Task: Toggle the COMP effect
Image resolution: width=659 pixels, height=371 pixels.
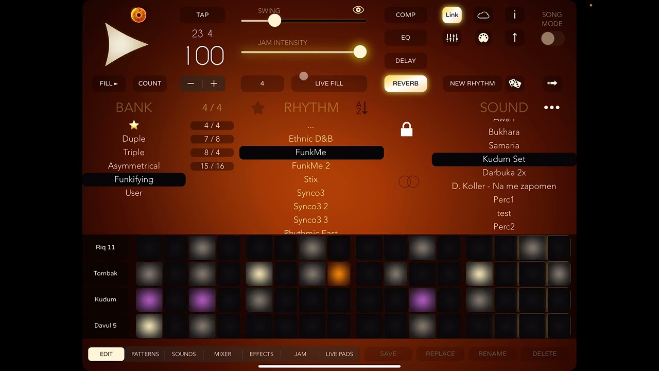Action: [x=406, y=15]
